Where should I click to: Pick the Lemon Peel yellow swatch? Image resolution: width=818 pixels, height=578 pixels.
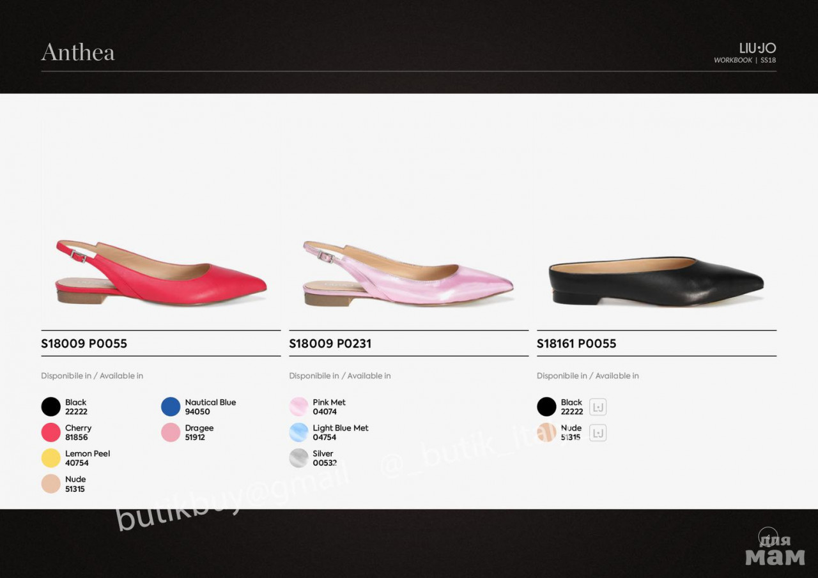click(x=50, y=458)
